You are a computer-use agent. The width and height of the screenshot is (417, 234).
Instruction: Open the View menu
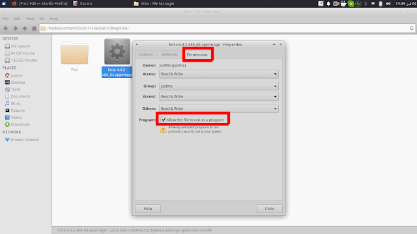pos(30,19)
